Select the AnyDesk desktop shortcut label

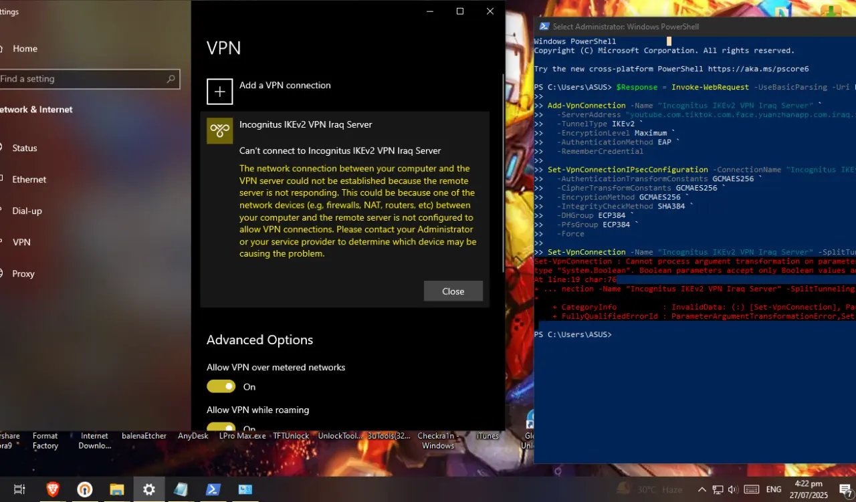pos(193,436)
